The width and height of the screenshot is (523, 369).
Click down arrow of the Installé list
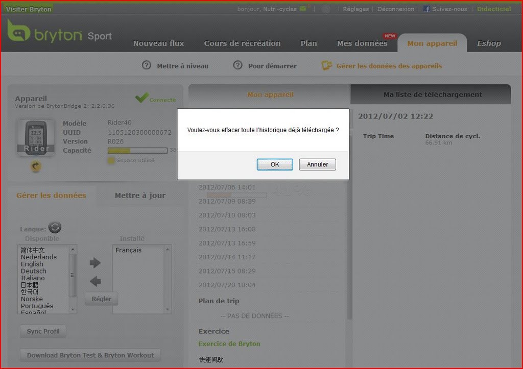coord(168,309)
